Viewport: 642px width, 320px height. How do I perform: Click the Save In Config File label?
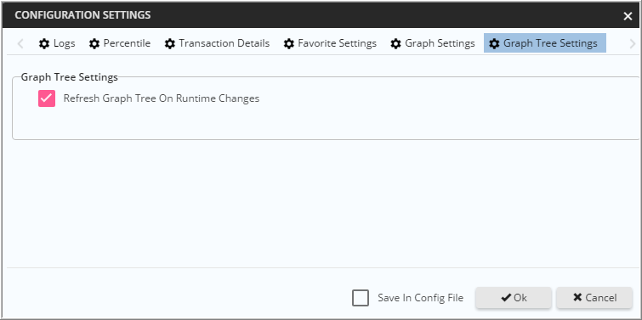(421, 298)
